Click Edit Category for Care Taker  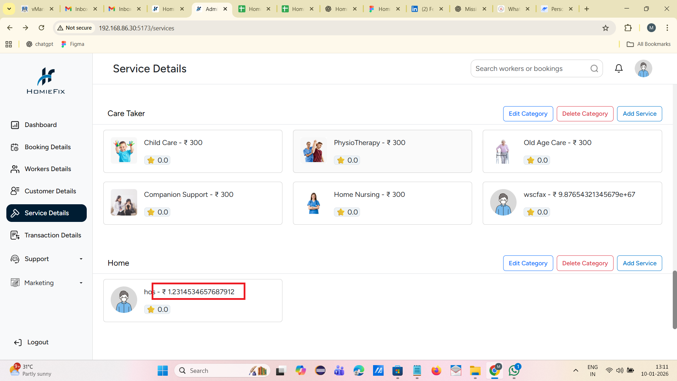click(528, 114)
